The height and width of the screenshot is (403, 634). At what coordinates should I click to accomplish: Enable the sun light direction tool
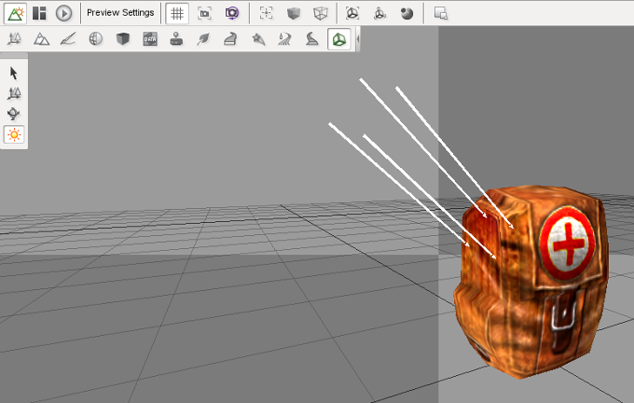pyautogui.click(x=14, y=134)
